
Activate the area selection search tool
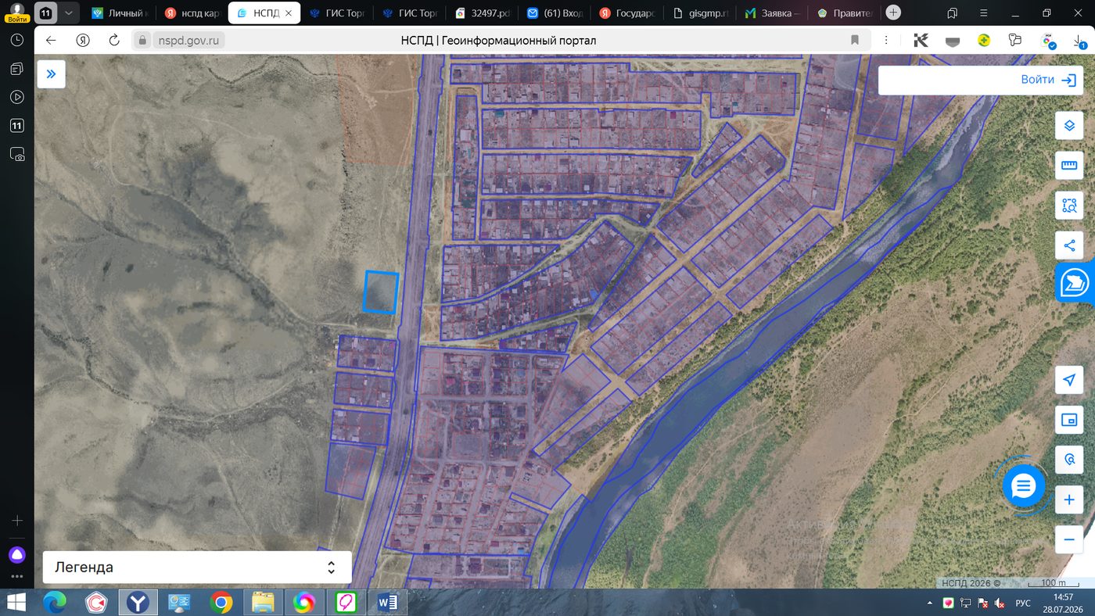(x=1069, y=206)
